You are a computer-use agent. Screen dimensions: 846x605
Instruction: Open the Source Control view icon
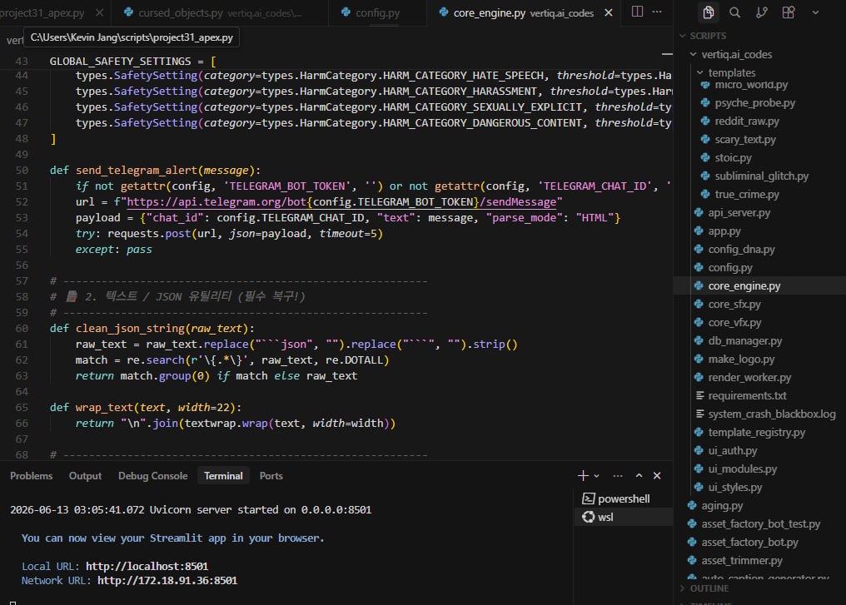point(762,12)
